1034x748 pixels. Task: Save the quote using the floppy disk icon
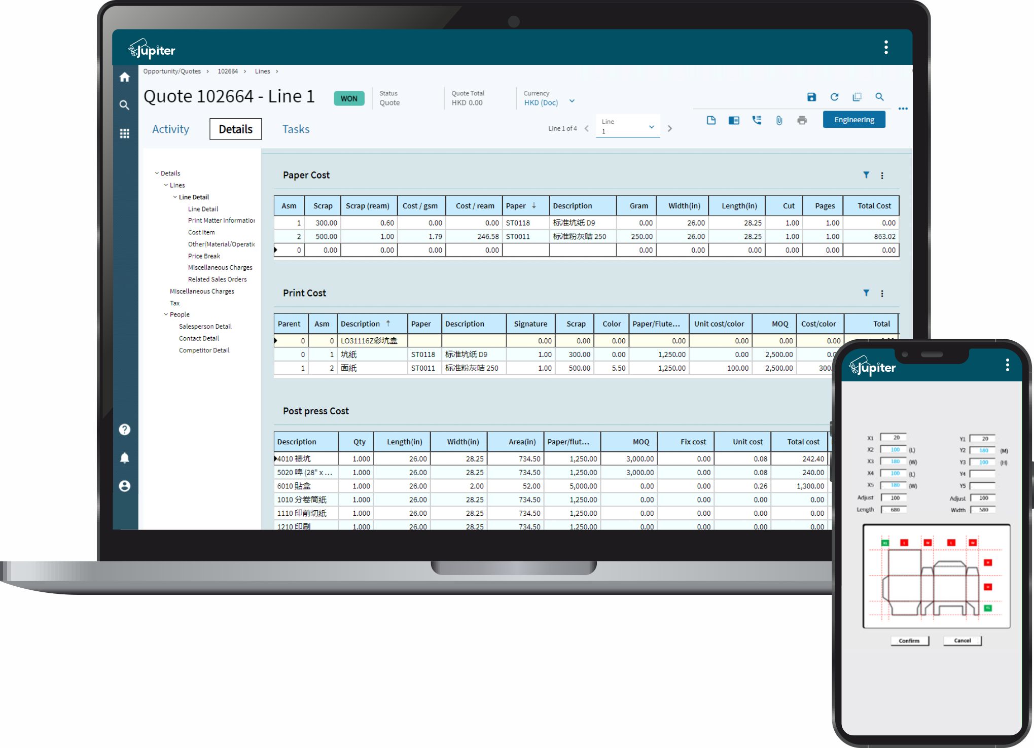click(812, 96)
